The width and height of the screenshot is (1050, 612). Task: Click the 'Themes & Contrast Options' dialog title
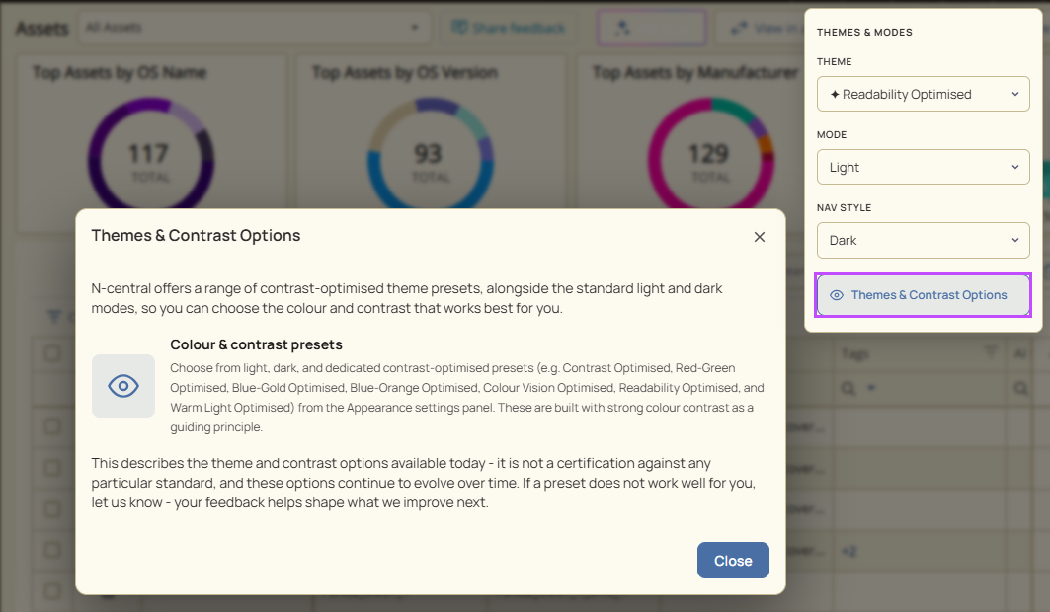(x=196, y=236)
